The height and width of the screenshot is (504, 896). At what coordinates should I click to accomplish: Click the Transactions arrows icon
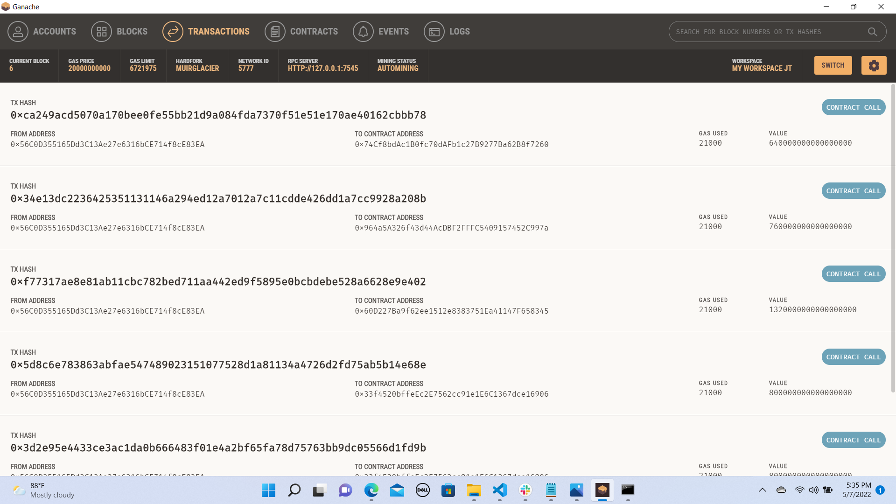172,31
